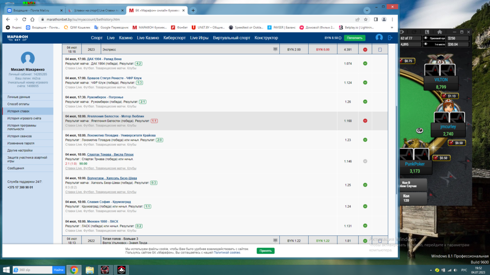This screenshot has height=275, width=490.
Task: Reload the page with browser refresh icon
Action: [x=24, y=20]
